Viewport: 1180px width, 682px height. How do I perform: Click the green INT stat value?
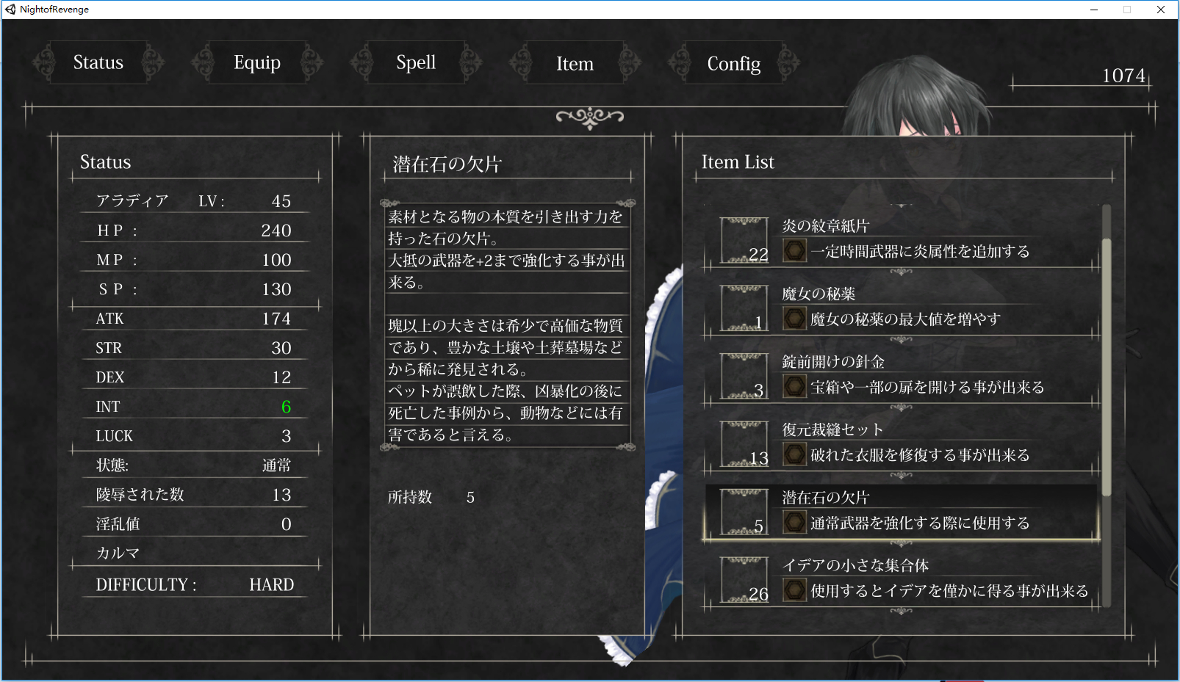coord(286,407)
